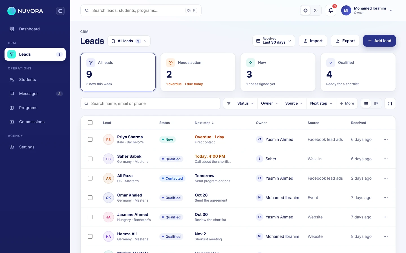Click Add lead

tap(379, 41)
